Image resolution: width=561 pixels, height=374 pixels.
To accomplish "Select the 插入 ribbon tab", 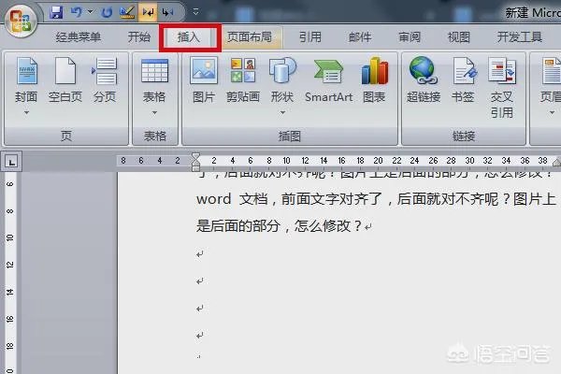I will tap(189, 36).
